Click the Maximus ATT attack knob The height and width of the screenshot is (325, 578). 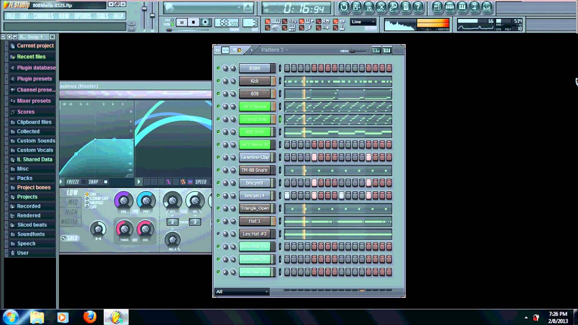(172, 200)
